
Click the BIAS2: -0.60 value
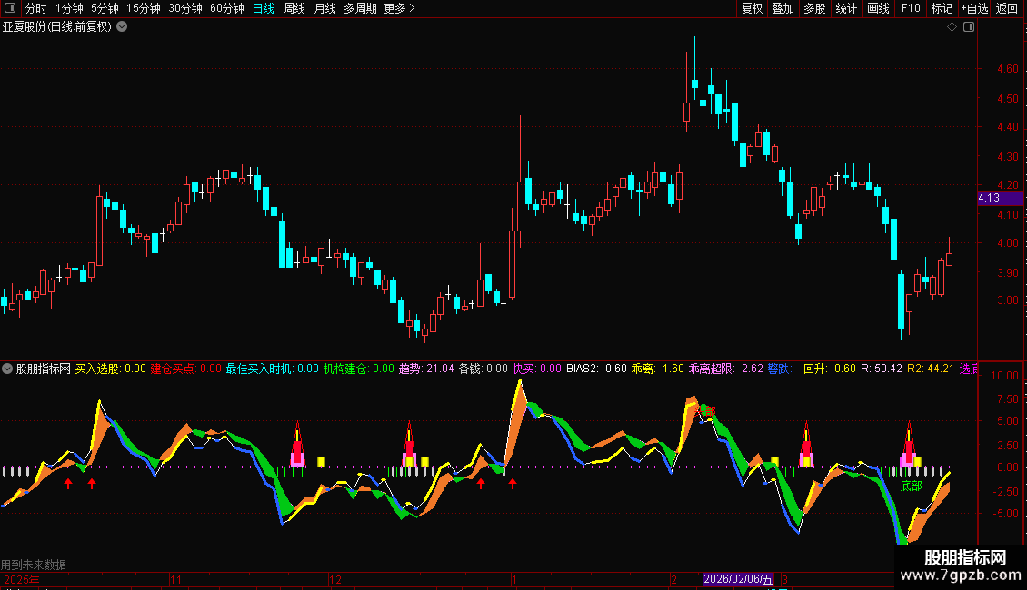click(x=597, y=369)
